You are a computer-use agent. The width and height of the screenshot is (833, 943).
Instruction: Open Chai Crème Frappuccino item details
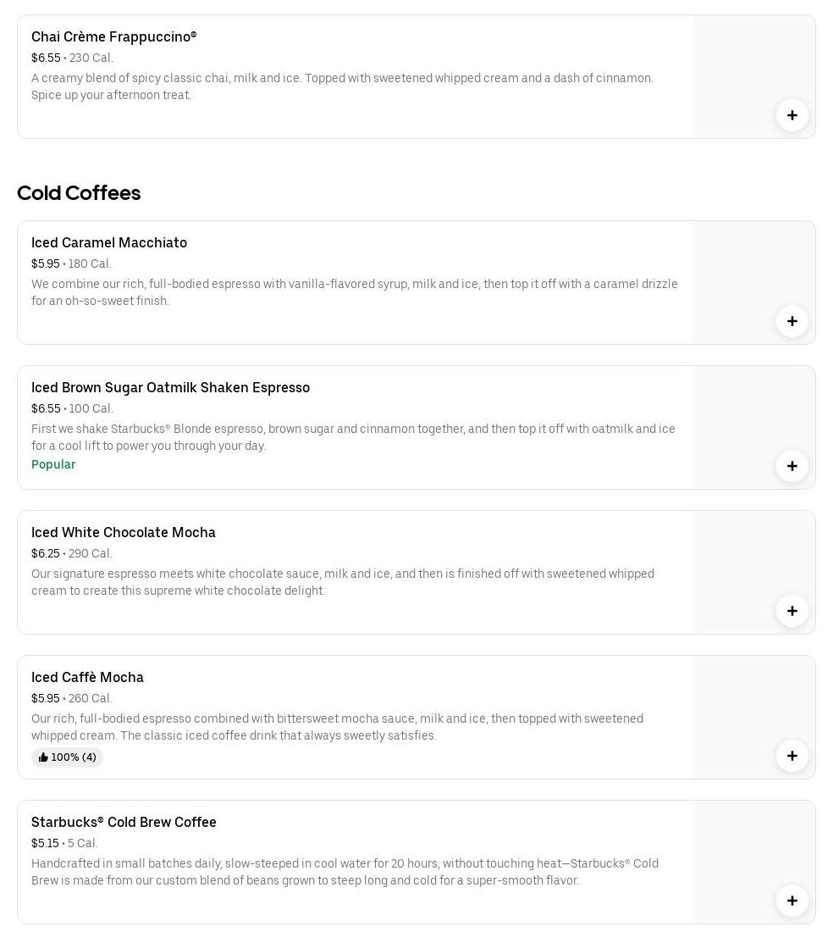[113, 37]
